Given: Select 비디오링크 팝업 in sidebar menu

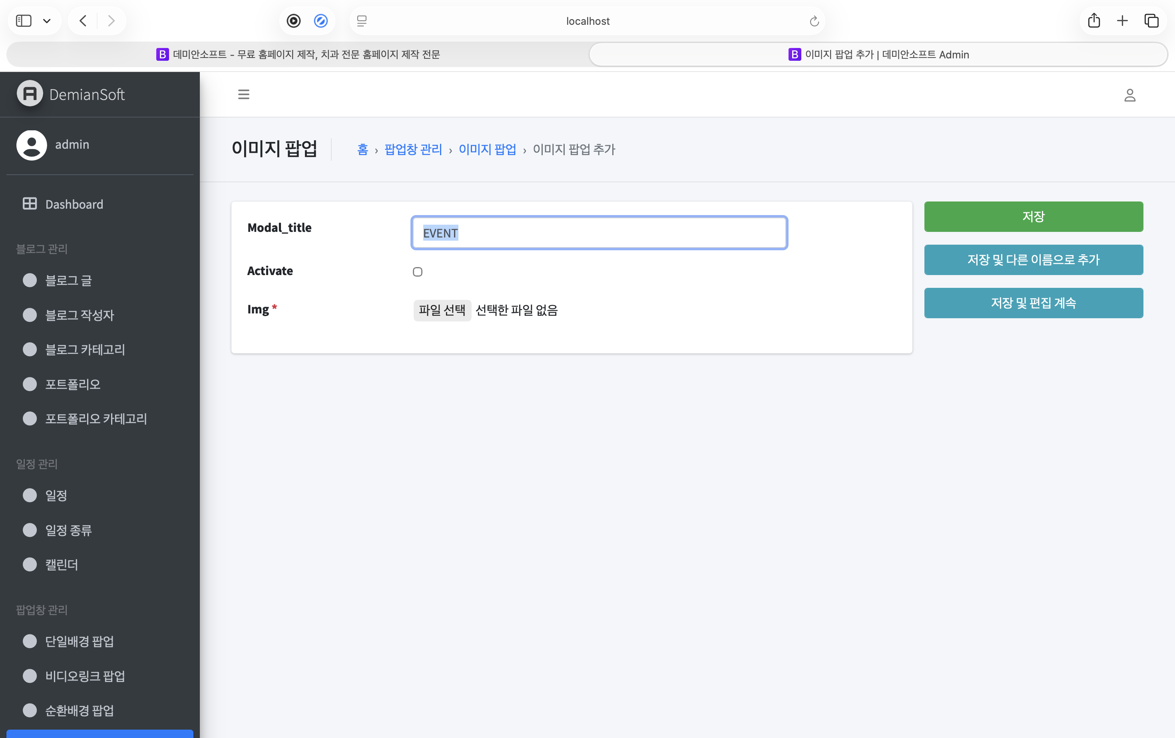Looking at the screenshot, I should [x=85, y=676].
